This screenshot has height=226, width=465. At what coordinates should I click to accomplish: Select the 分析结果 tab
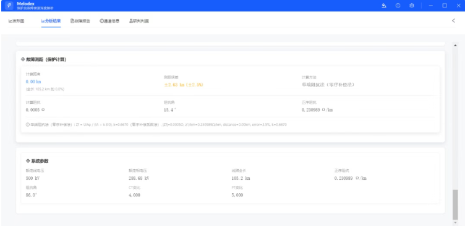[x=51, y=21]
